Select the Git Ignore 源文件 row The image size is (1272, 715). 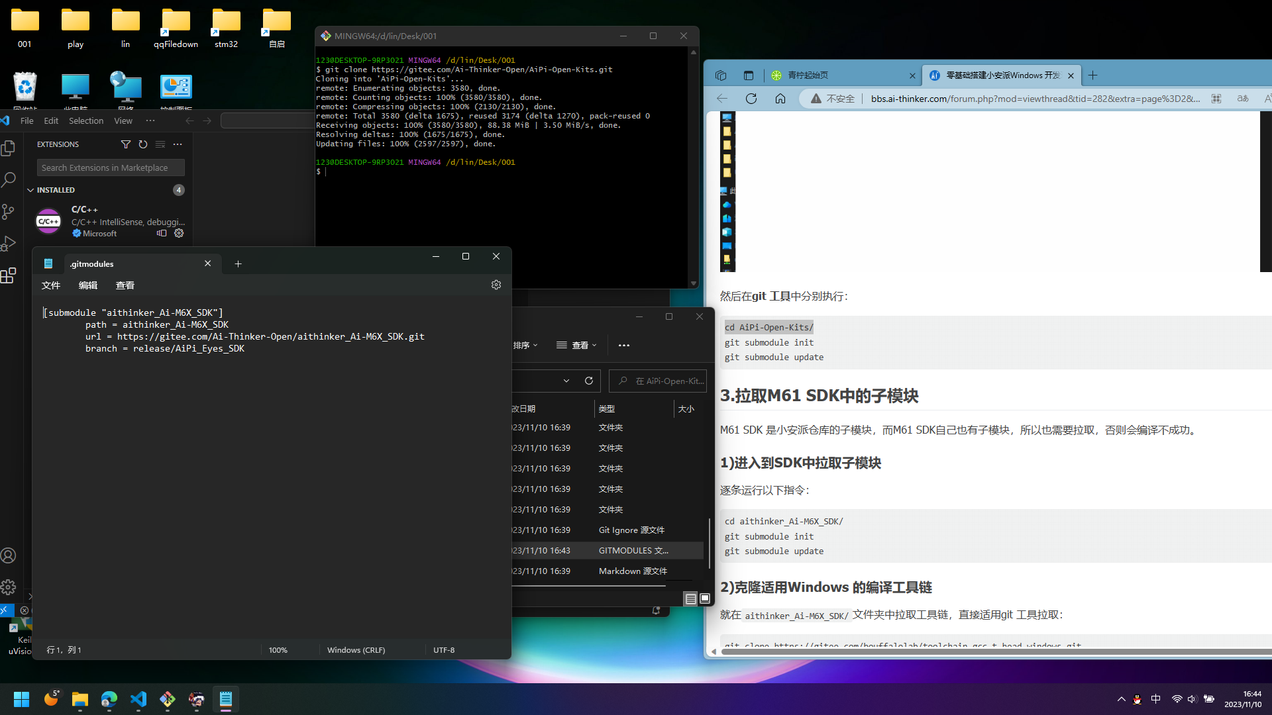608,530
